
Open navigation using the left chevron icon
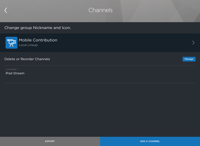(5, 10)
